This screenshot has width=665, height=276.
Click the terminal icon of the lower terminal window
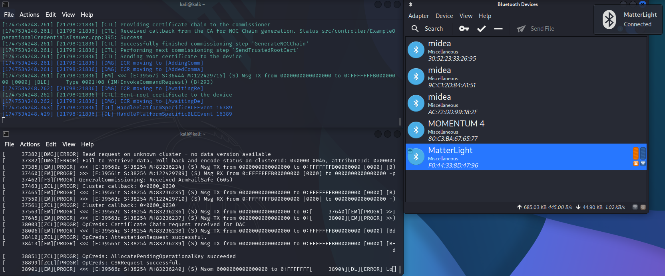pyautogui.click(x=6, y=134)
